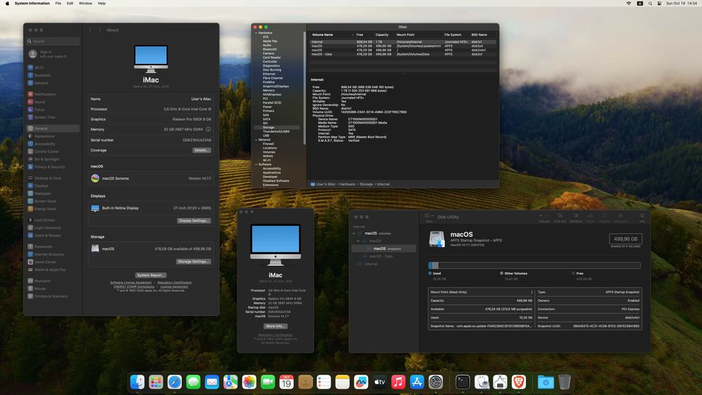Open Safari from the Dock
This screenshot has width=702, height=395.
pos(175,382)
